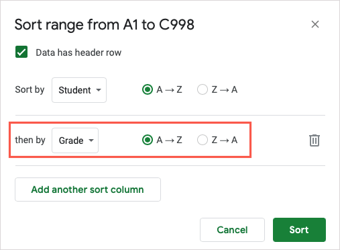Select A→Z radio for Grade sort
Viewport: 340px width, 250px height.
(x=148, y=140)
